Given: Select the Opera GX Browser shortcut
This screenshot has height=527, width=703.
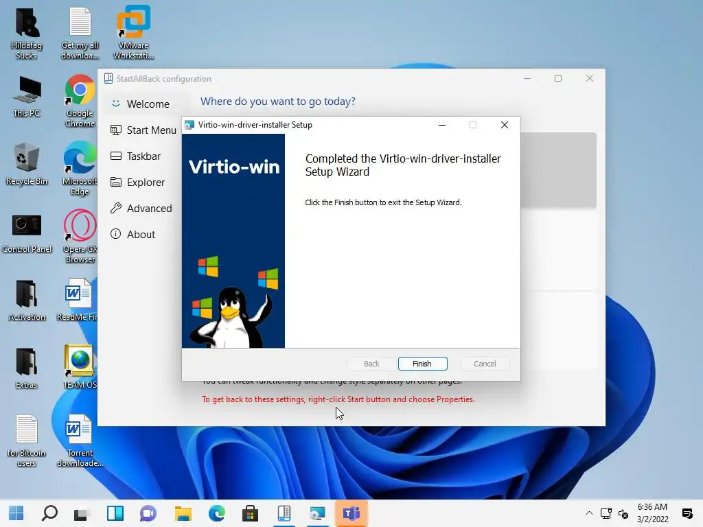Looking at the screenshot, I should [x=80, y=237].
